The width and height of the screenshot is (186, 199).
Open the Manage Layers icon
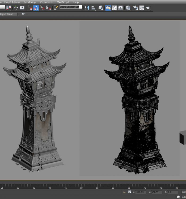coord(101,8)
